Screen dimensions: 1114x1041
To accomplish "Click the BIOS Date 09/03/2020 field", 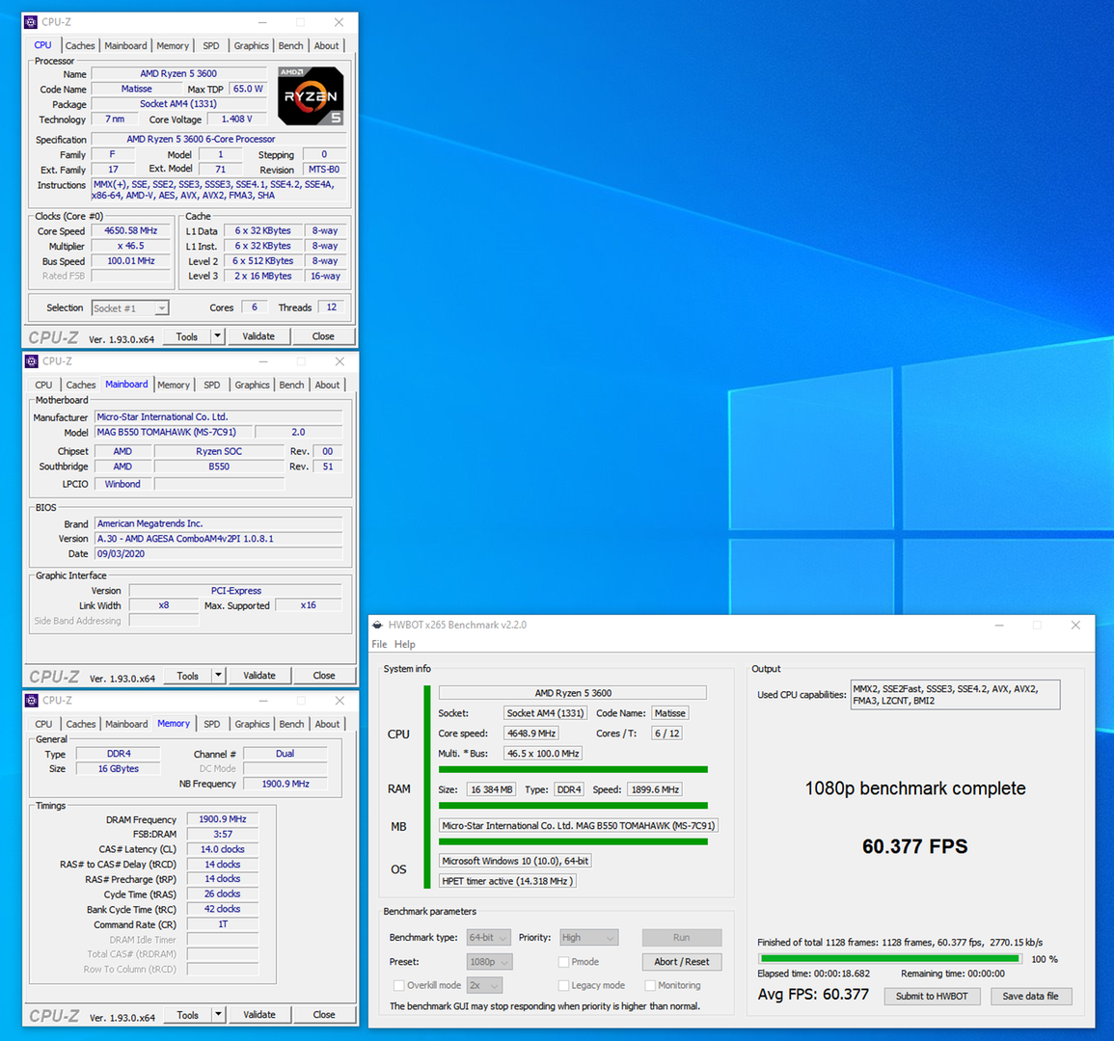I will 219,554.
